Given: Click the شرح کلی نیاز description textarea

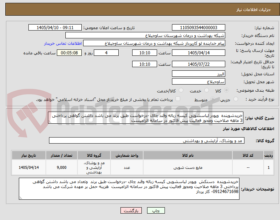Looking at the screenshot, I should pos(146,118).
